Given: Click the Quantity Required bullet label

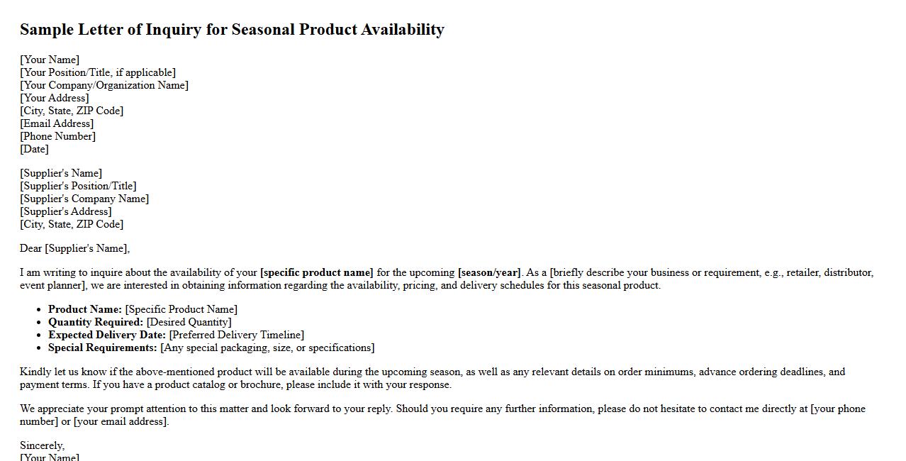Looking at the screenshot, I should click(96, 322).
